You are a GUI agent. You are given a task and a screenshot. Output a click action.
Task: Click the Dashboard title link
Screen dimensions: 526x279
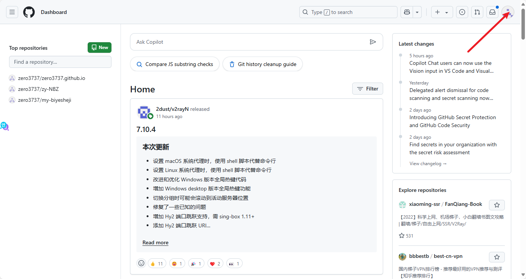click(x=54, y=12)
